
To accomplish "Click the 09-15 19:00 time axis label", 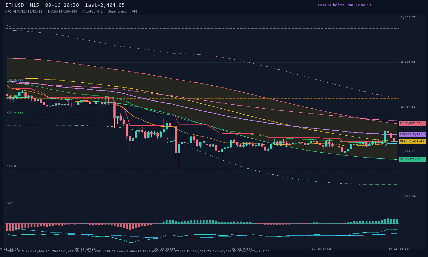I will (x=85, y=249).
